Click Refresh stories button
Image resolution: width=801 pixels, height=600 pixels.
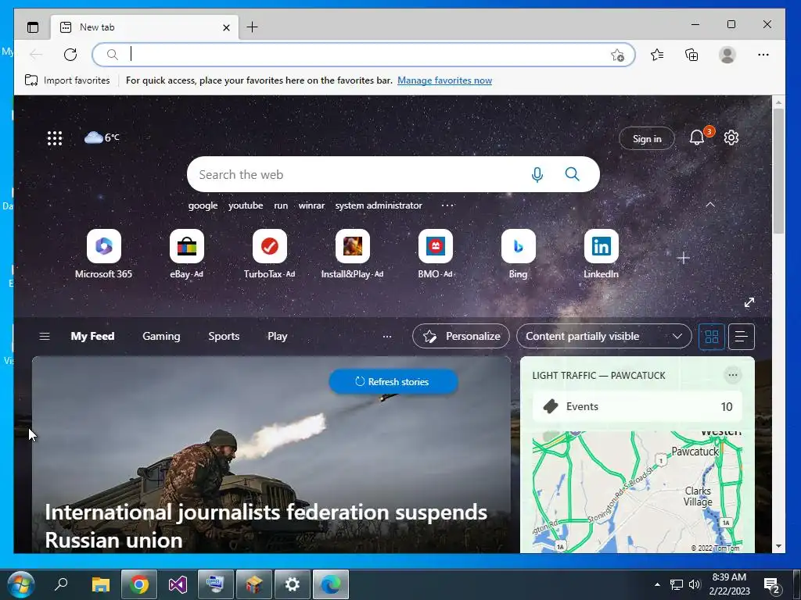click(393, 381)
